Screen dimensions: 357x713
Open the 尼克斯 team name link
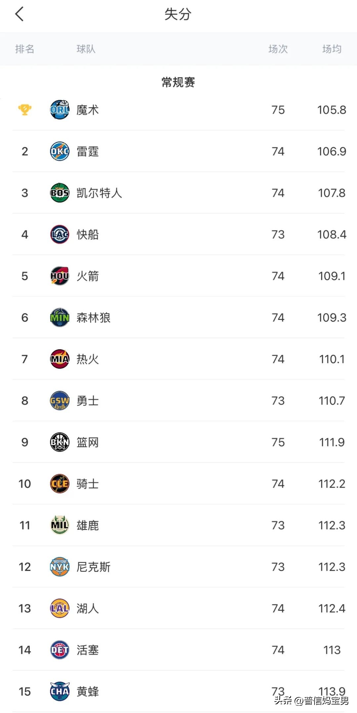click(94, 567)
